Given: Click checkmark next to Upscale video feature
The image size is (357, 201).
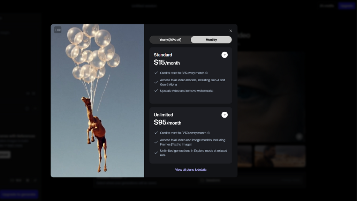Looking at the screenshot, I should pos(156,91).
